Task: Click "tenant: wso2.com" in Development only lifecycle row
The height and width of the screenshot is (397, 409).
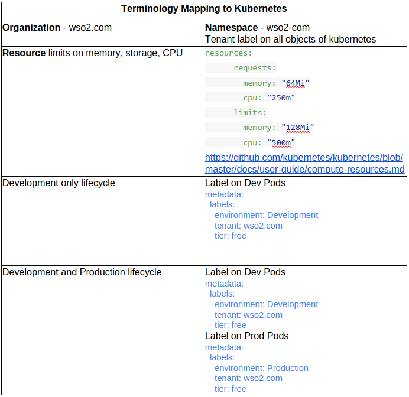Action: tap(248, 226)
